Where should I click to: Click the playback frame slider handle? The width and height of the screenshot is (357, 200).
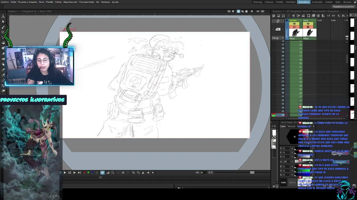252,172
